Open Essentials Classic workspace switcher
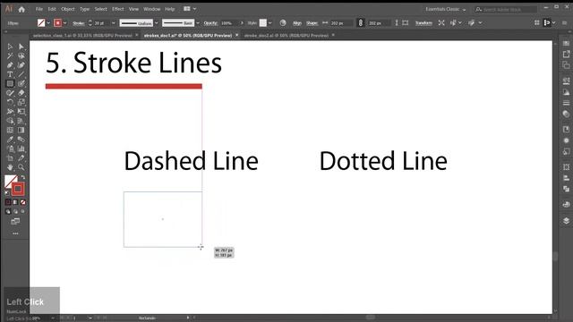Viewport: 573px width, 322px height. click(446, 9)
